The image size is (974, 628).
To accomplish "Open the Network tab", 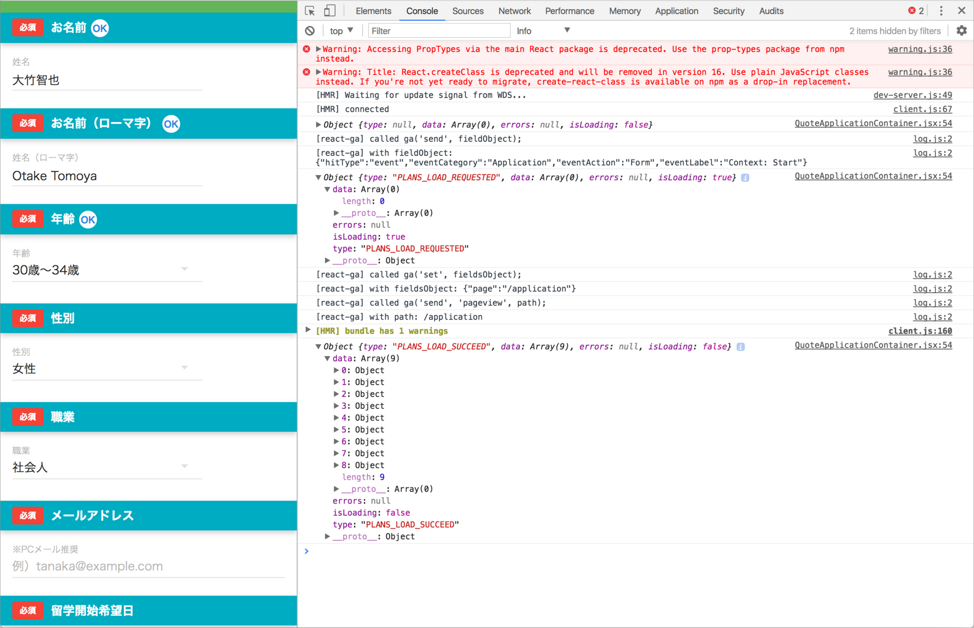I will (x=514, y=11).
